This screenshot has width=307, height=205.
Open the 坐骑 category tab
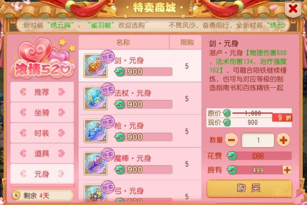coord(42,113)
